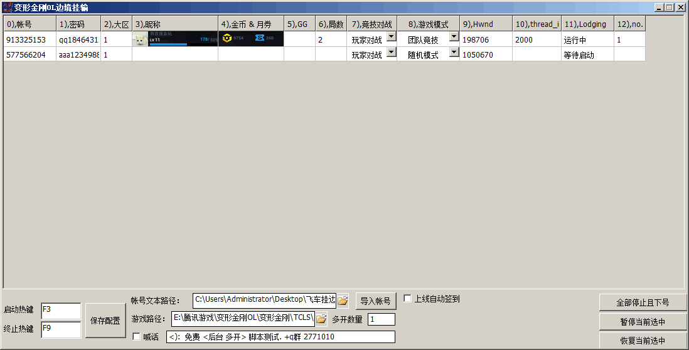Click the 9),Hwnd column header
This screenshot has width=689, height=350.
click(x=486, y=24)
